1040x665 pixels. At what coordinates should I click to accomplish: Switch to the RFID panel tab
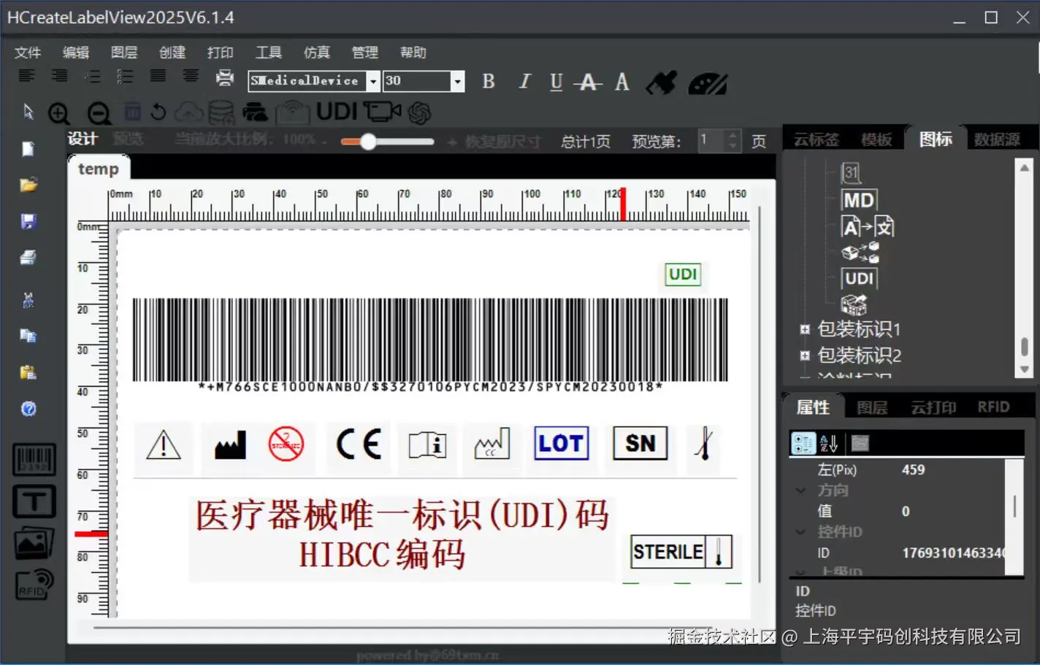click(994, 407)
